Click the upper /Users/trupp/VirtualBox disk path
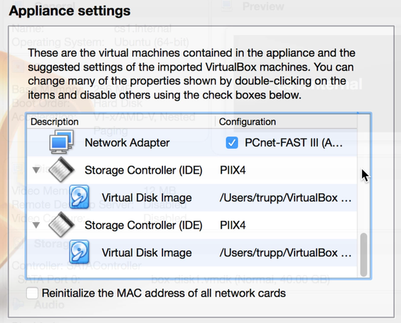Image resolution: width=401 pixels, height=323 pixels. pos(285,198)
